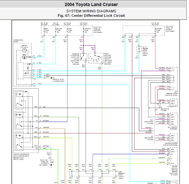Click the GRN/YEL wire label at relay pin 5
The height and width of the screenshot is (184, 189).
[46, 137]
